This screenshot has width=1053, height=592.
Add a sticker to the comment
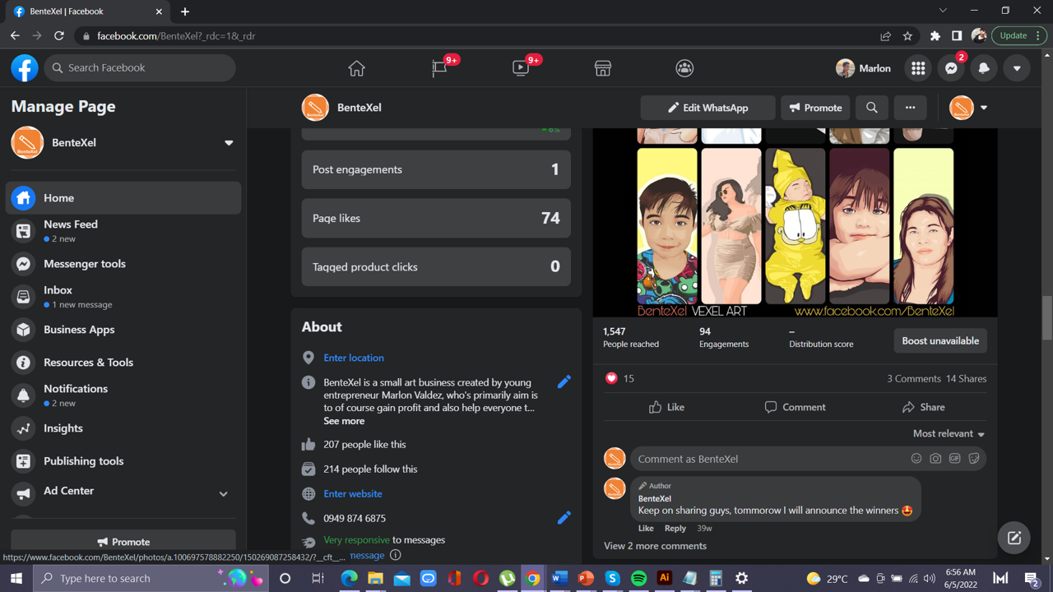974,459
